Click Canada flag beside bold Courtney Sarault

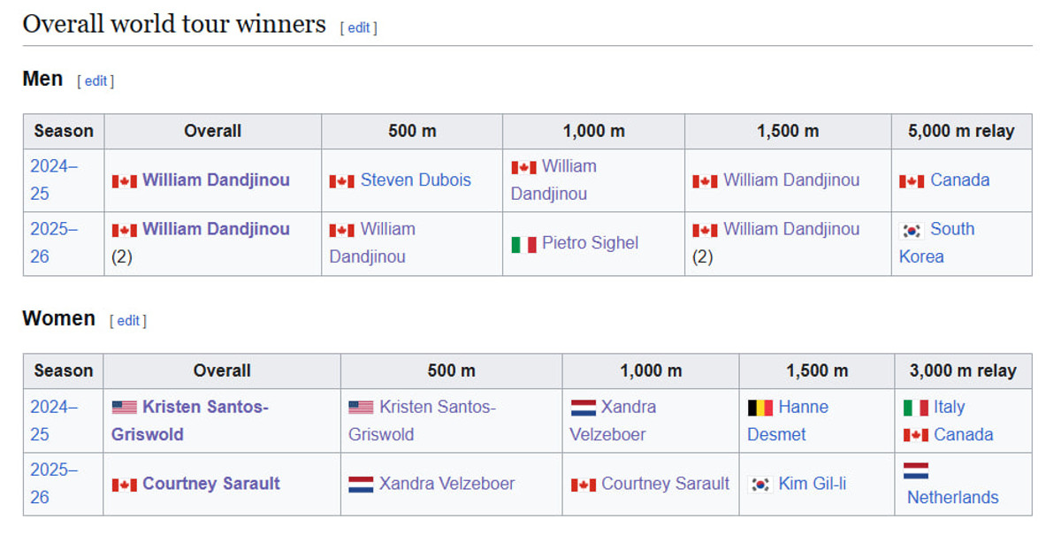[x=124, y=485]
